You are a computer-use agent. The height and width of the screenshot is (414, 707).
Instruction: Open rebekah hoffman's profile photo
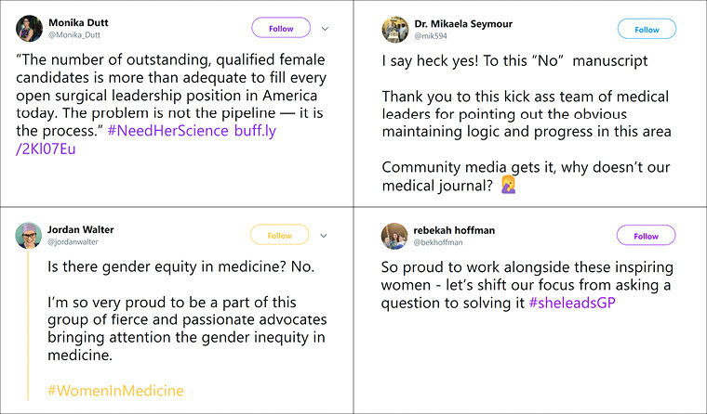click(x=395, y=236)
